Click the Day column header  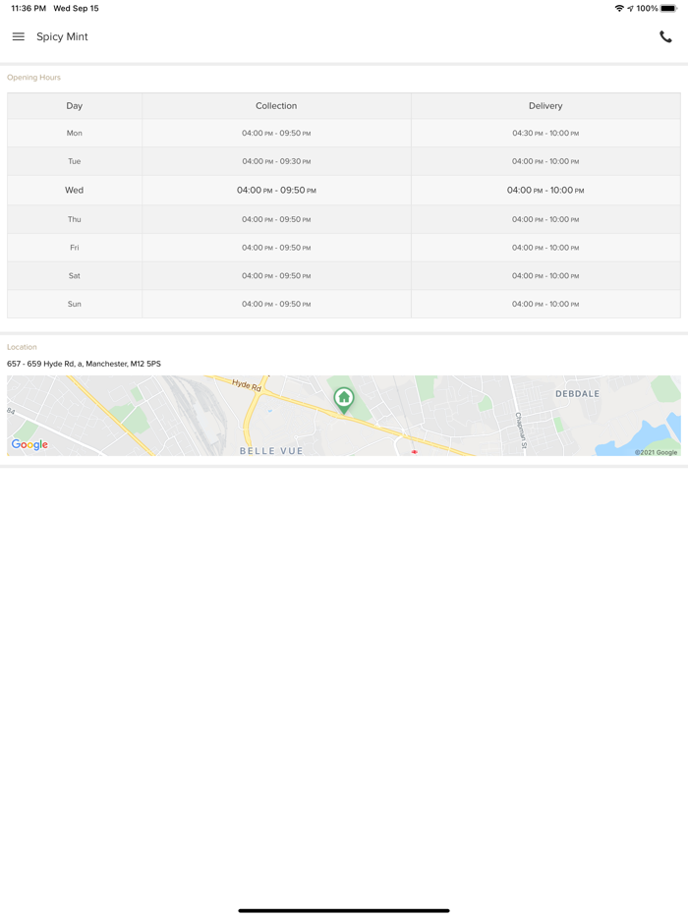75,106
